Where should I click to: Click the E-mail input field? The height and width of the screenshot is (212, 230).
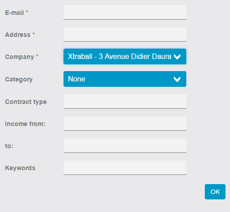pyautogui.click(x=125, y=12)
